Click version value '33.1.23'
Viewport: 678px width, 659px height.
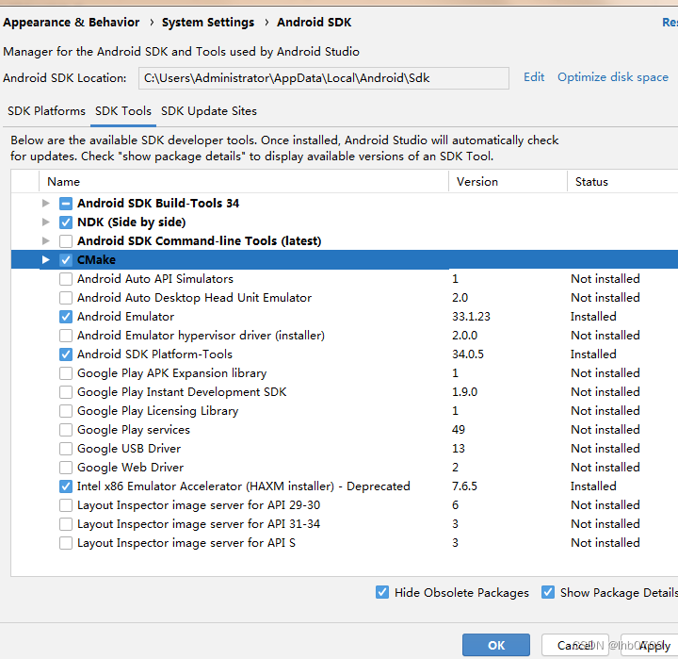(472, 317)
